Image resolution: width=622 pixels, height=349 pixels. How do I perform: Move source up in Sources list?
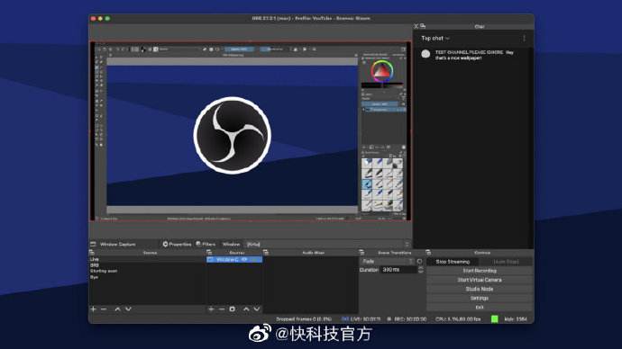[246, 309]
